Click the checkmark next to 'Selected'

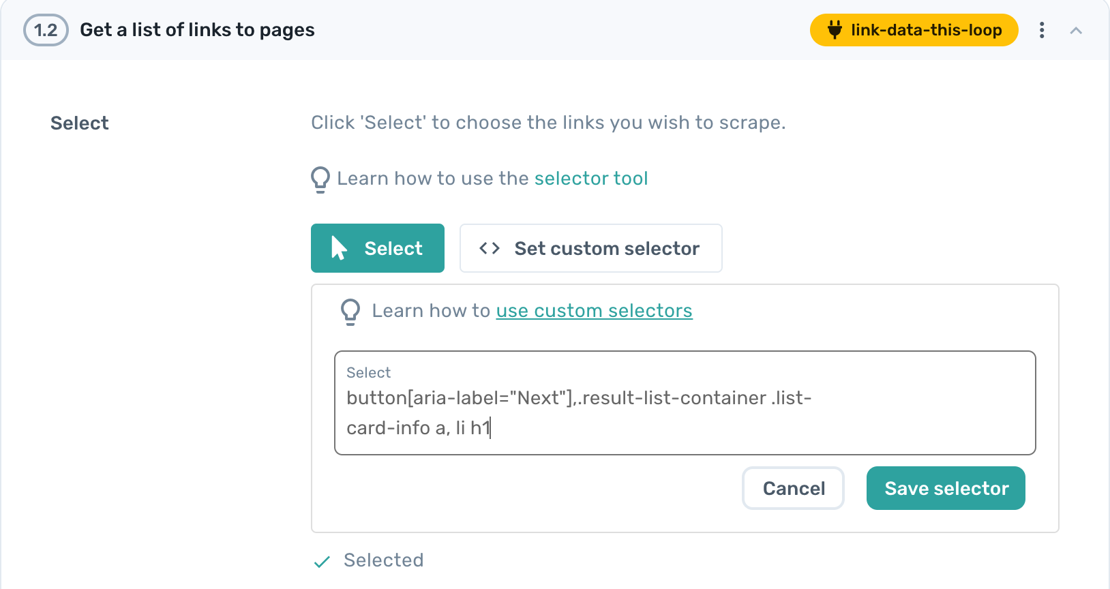point(322,560)
